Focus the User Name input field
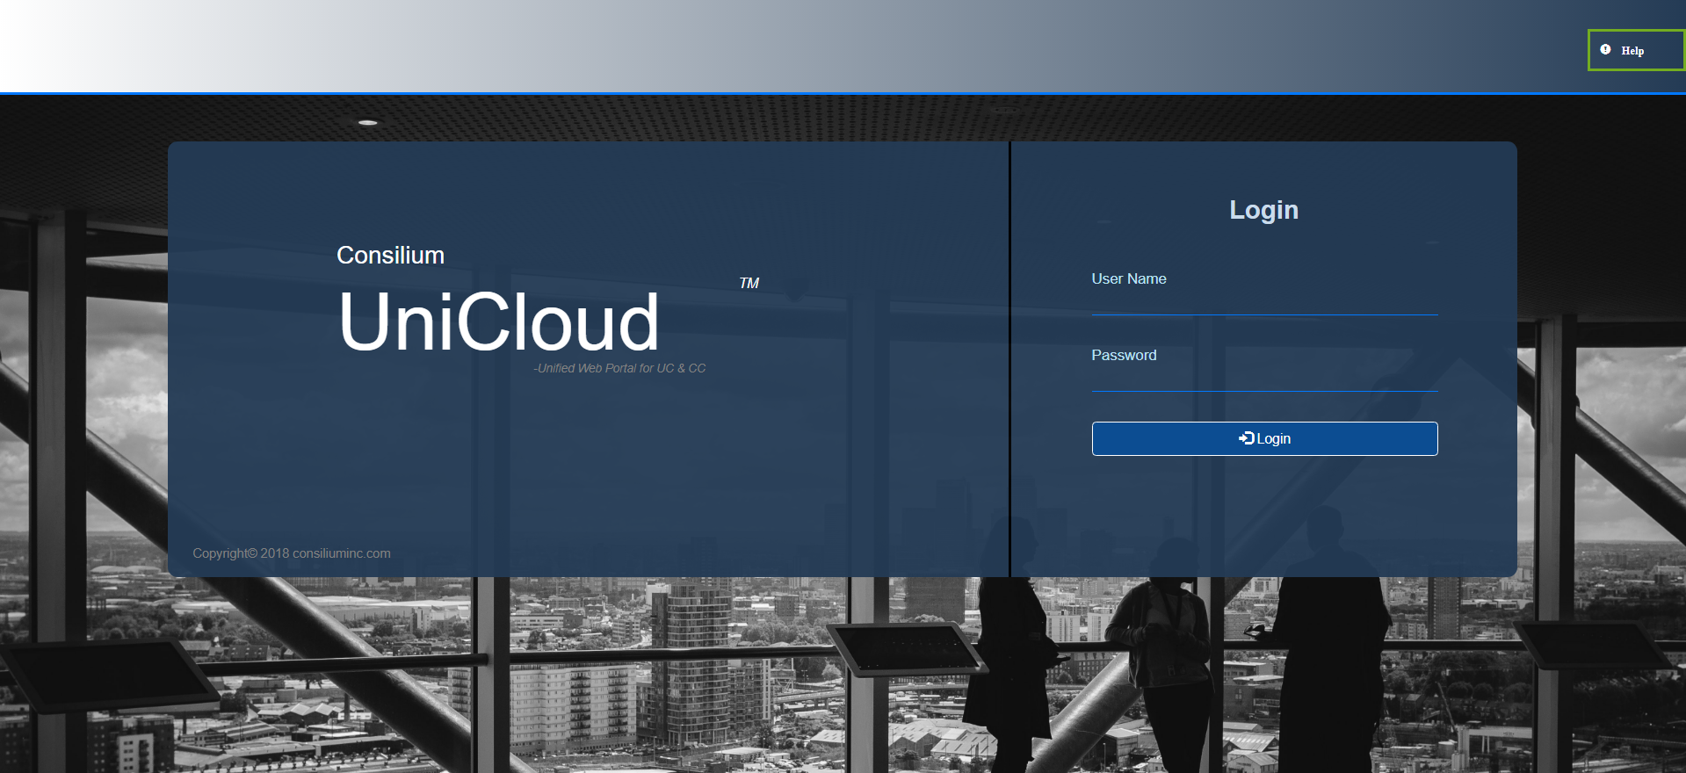 1264,300
